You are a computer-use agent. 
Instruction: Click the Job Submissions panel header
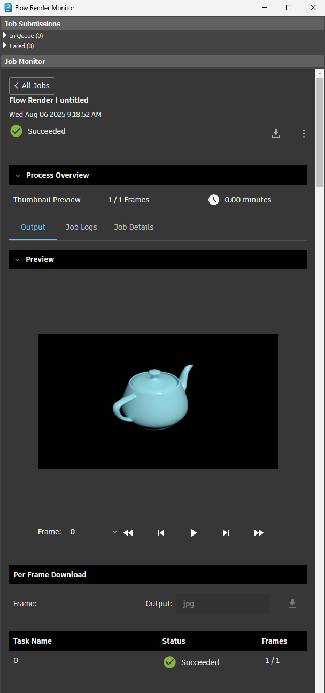click(162, 24)
